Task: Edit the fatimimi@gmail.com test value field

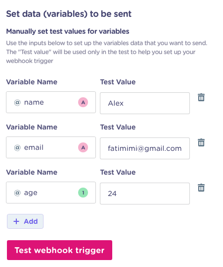Action: point(145,148)
